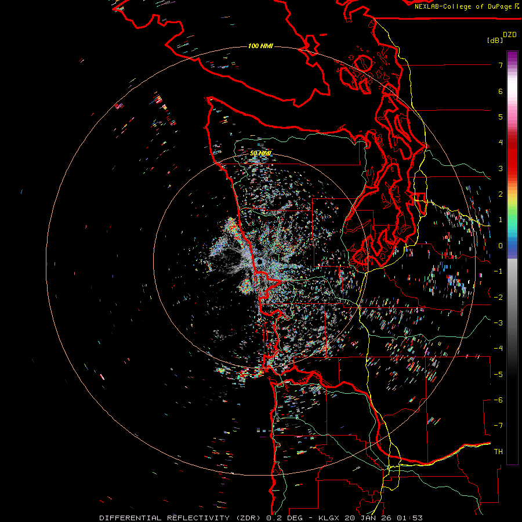Click the 6 dB tick label
This screenshot has width=522, height=522.
point(501,91)
